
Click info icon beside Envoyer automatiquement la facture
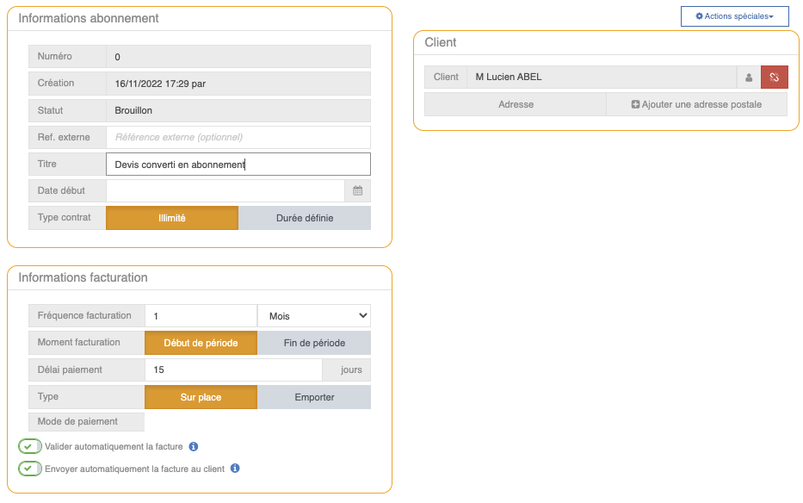(235, 469)
